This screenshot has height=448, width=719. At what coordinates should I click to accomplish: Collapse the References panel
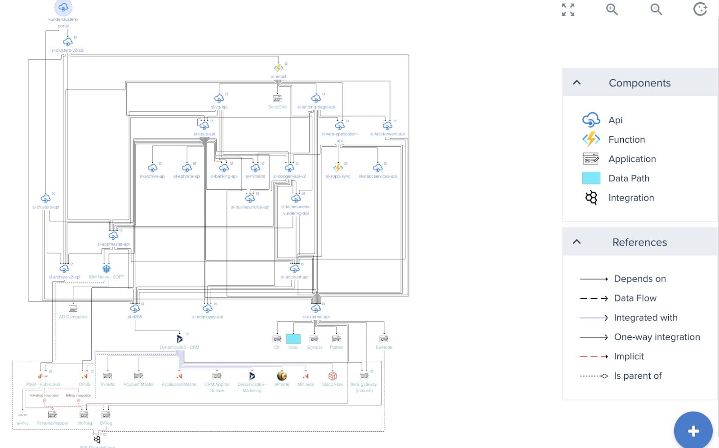coord(577,242)
